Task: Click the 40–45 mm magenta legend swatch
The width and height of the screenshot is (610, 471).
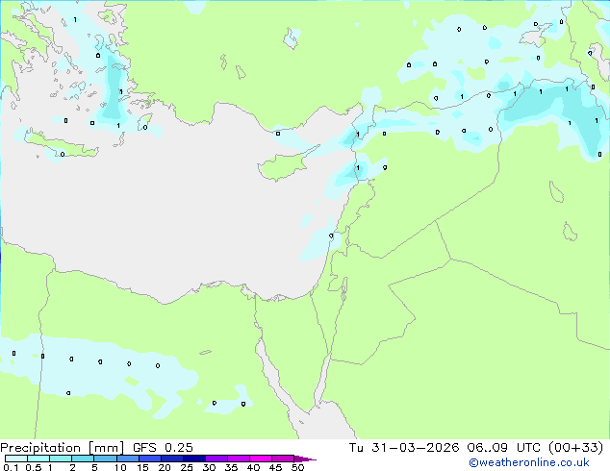Action: [x=261, y=459]
